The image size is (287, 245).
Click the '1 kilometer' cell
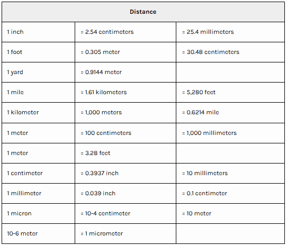pos(39,113)
